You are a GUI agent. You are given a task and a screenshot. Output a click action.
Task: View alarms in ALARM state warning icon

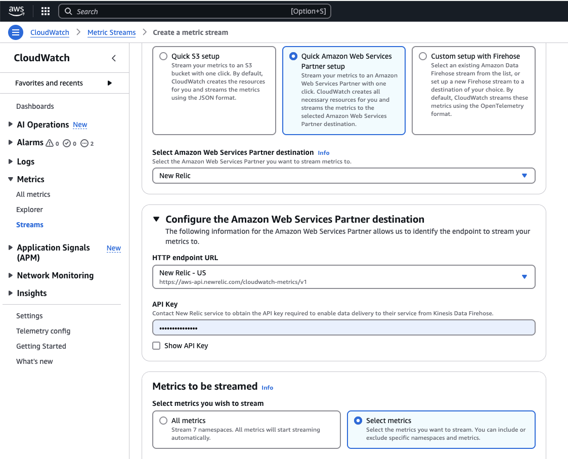tap(49, 143)
